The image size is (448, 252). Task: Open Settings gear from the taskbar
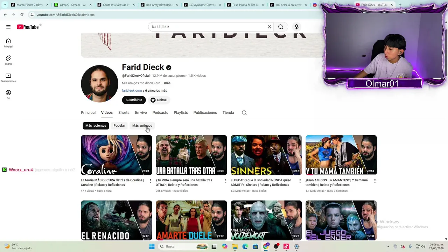click(296, 246)
